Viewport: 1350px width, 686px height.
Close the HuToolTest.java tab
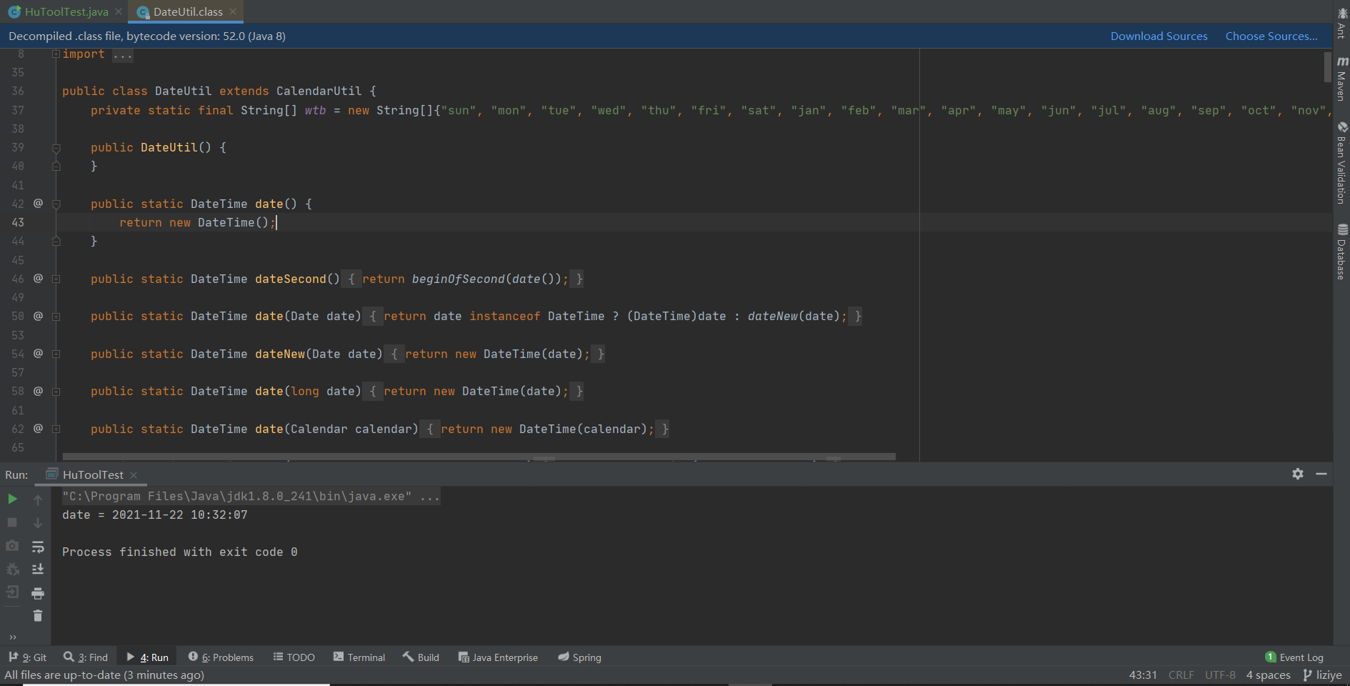(119, 11)
